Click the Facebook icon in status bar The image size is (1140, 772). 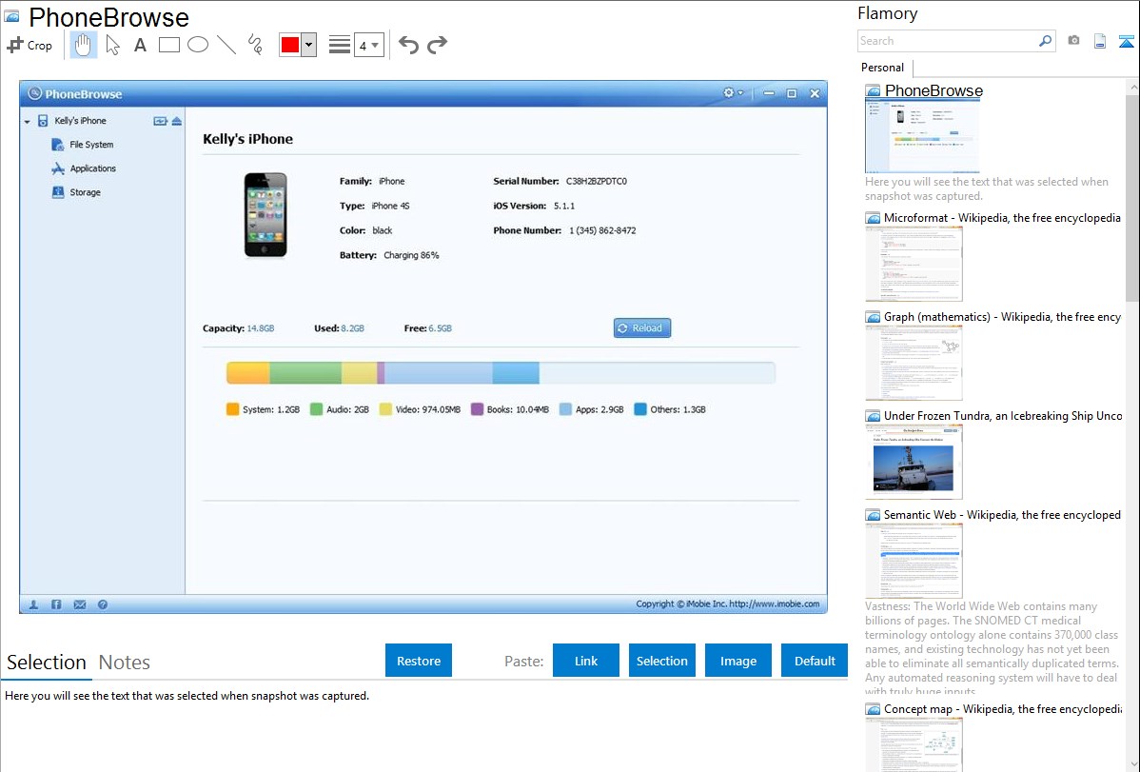coord(56,604)
